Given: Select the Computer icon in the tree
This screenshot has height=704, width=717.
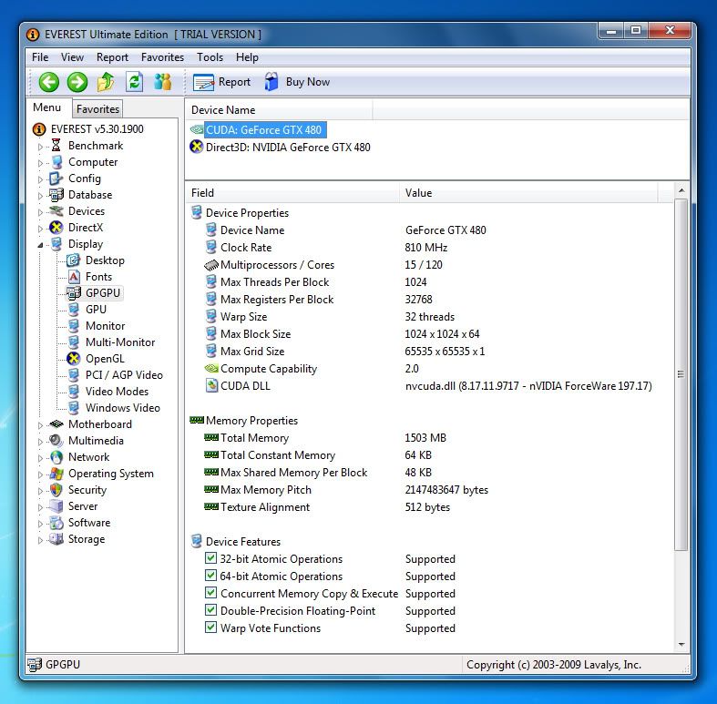Looking at the screenshot, I should [x=56, y=162].
